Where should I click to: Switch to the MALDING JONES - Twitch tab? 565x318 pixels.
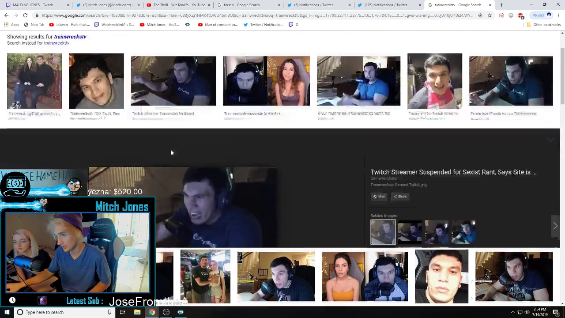tap(36, 5)
